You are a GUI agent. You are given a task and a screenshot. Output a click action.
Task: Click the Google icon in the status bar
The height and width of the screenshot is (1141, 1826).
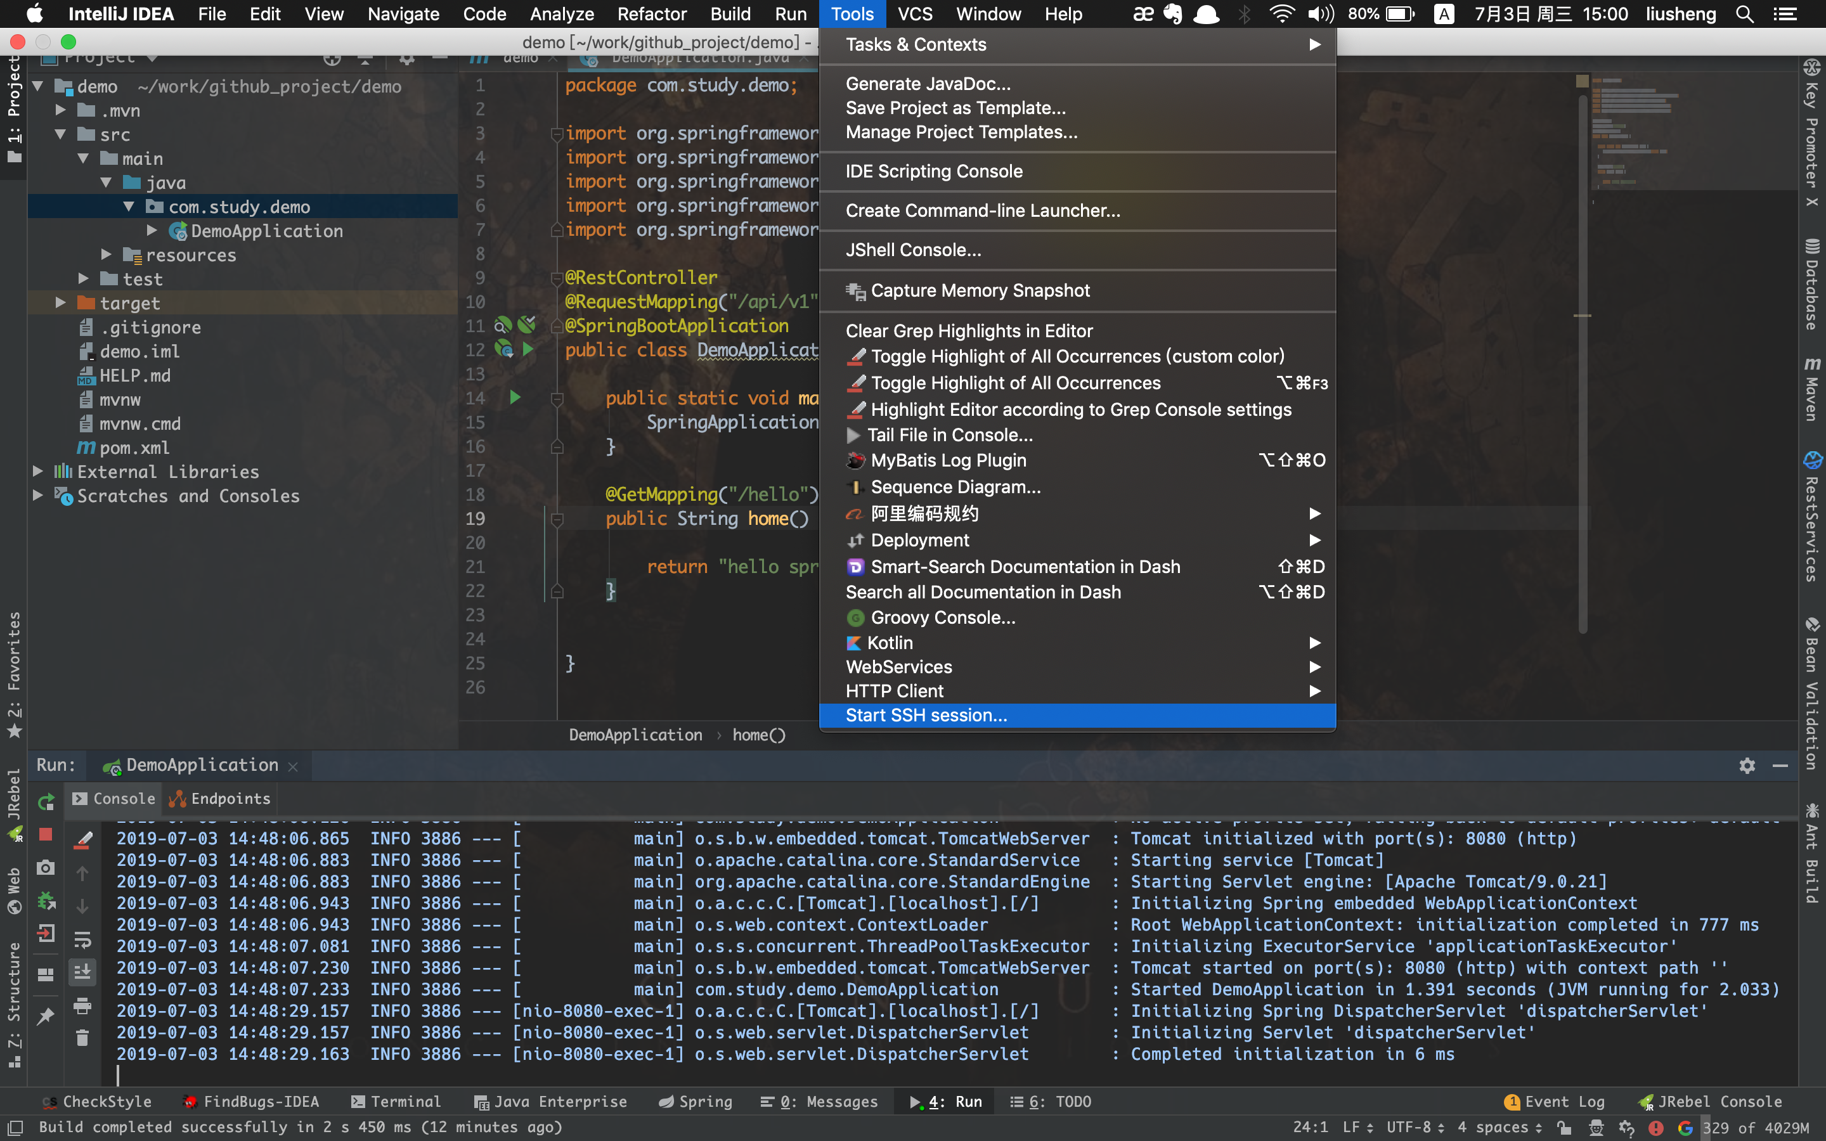click(x=1685, y=1128)
